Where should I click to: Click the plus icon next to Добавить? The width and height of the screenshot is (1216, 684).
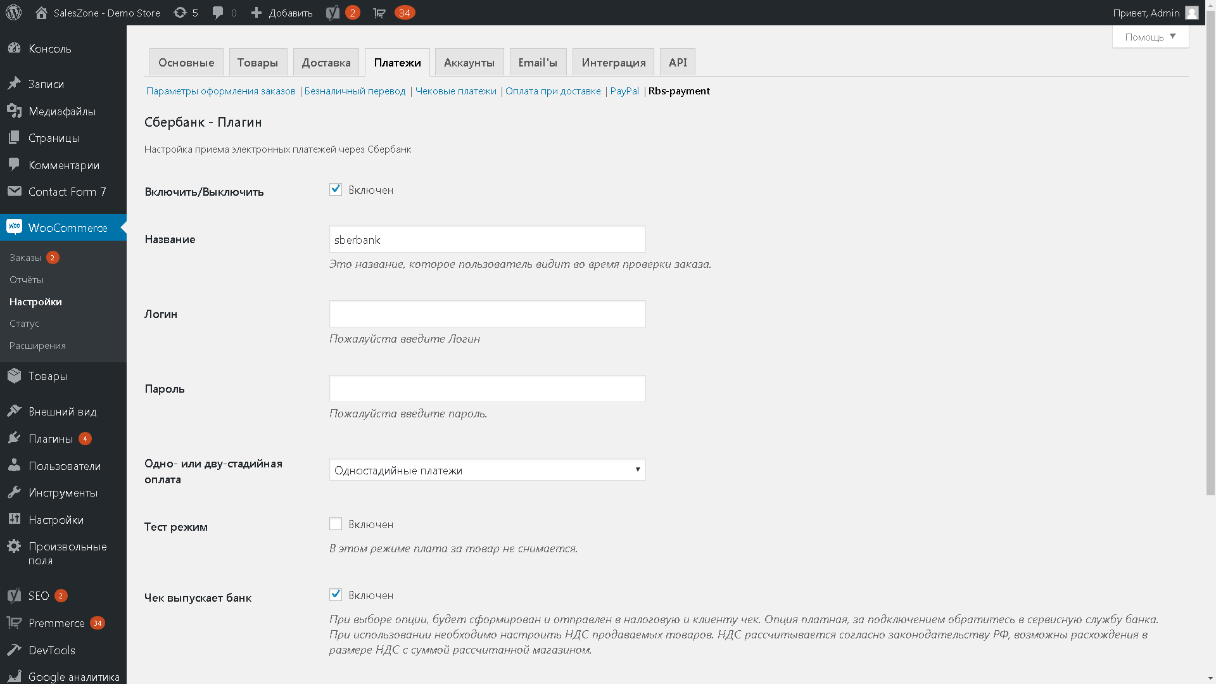256,13
